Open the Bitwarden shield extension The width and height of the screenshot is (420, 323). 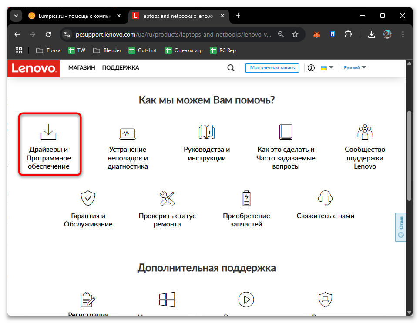click(333, 34)
